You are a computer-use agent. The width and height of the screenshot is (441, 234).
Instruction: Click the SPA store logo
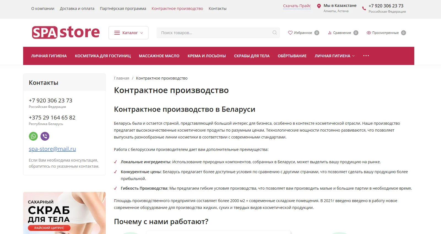(66, 32)
